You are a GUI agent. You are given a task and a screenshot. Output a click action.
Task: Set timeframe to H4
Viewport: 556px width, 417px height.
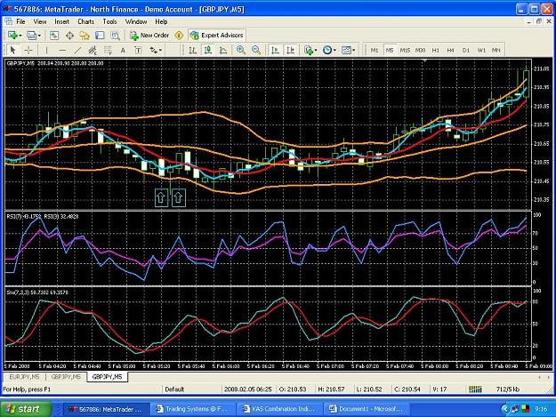click(450, 51)
